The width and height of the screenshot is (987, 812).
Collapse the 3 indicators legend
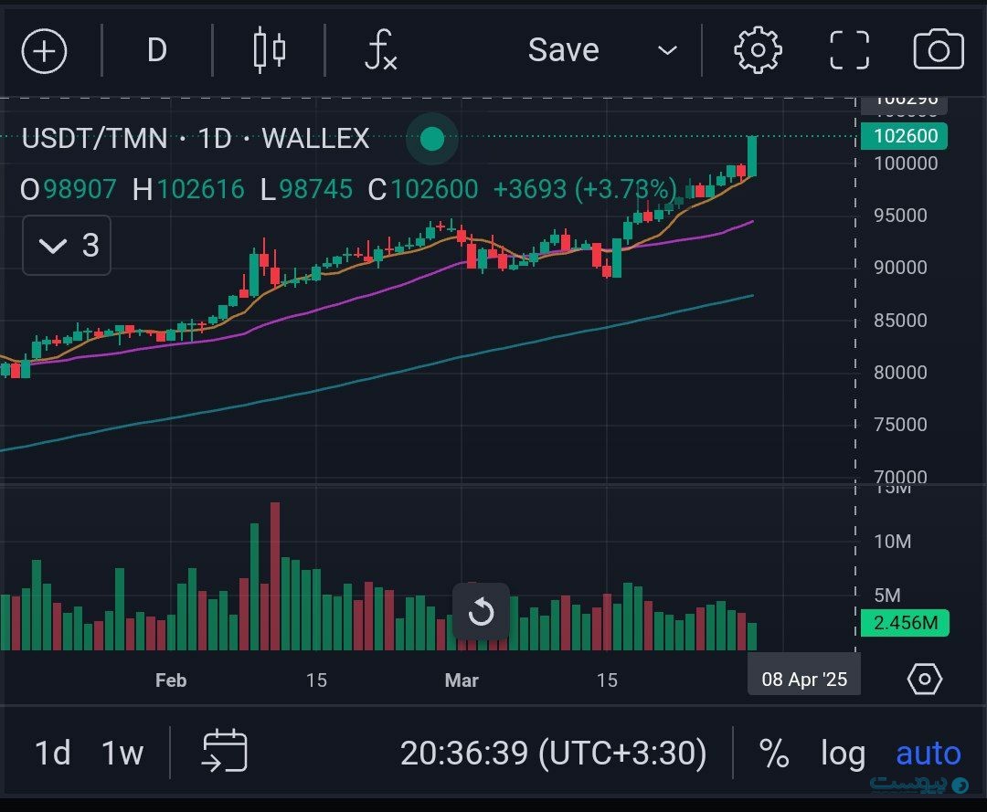tap(67, 246)
